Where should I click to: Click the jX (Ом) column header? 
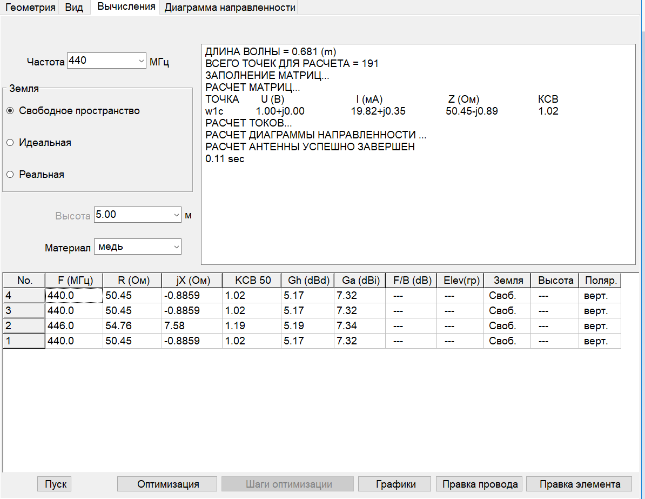click(x=192, y=281)
